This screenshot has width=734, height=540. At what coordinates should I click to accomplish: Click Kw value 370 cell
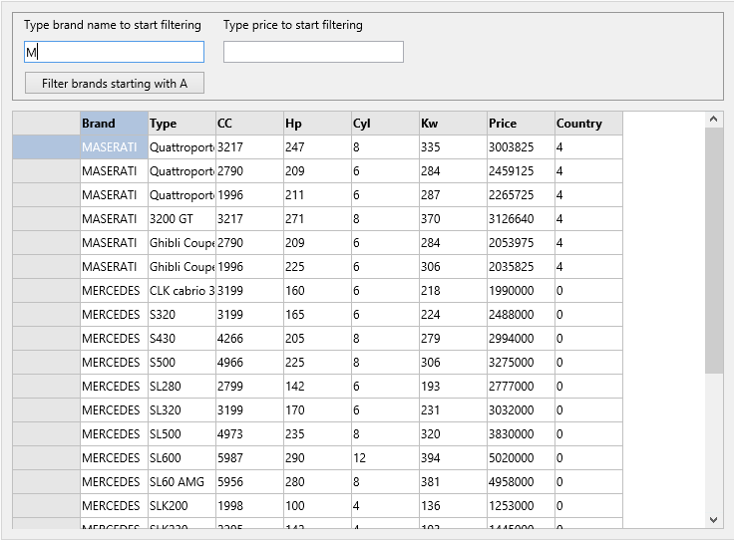[x=454, y=219]
